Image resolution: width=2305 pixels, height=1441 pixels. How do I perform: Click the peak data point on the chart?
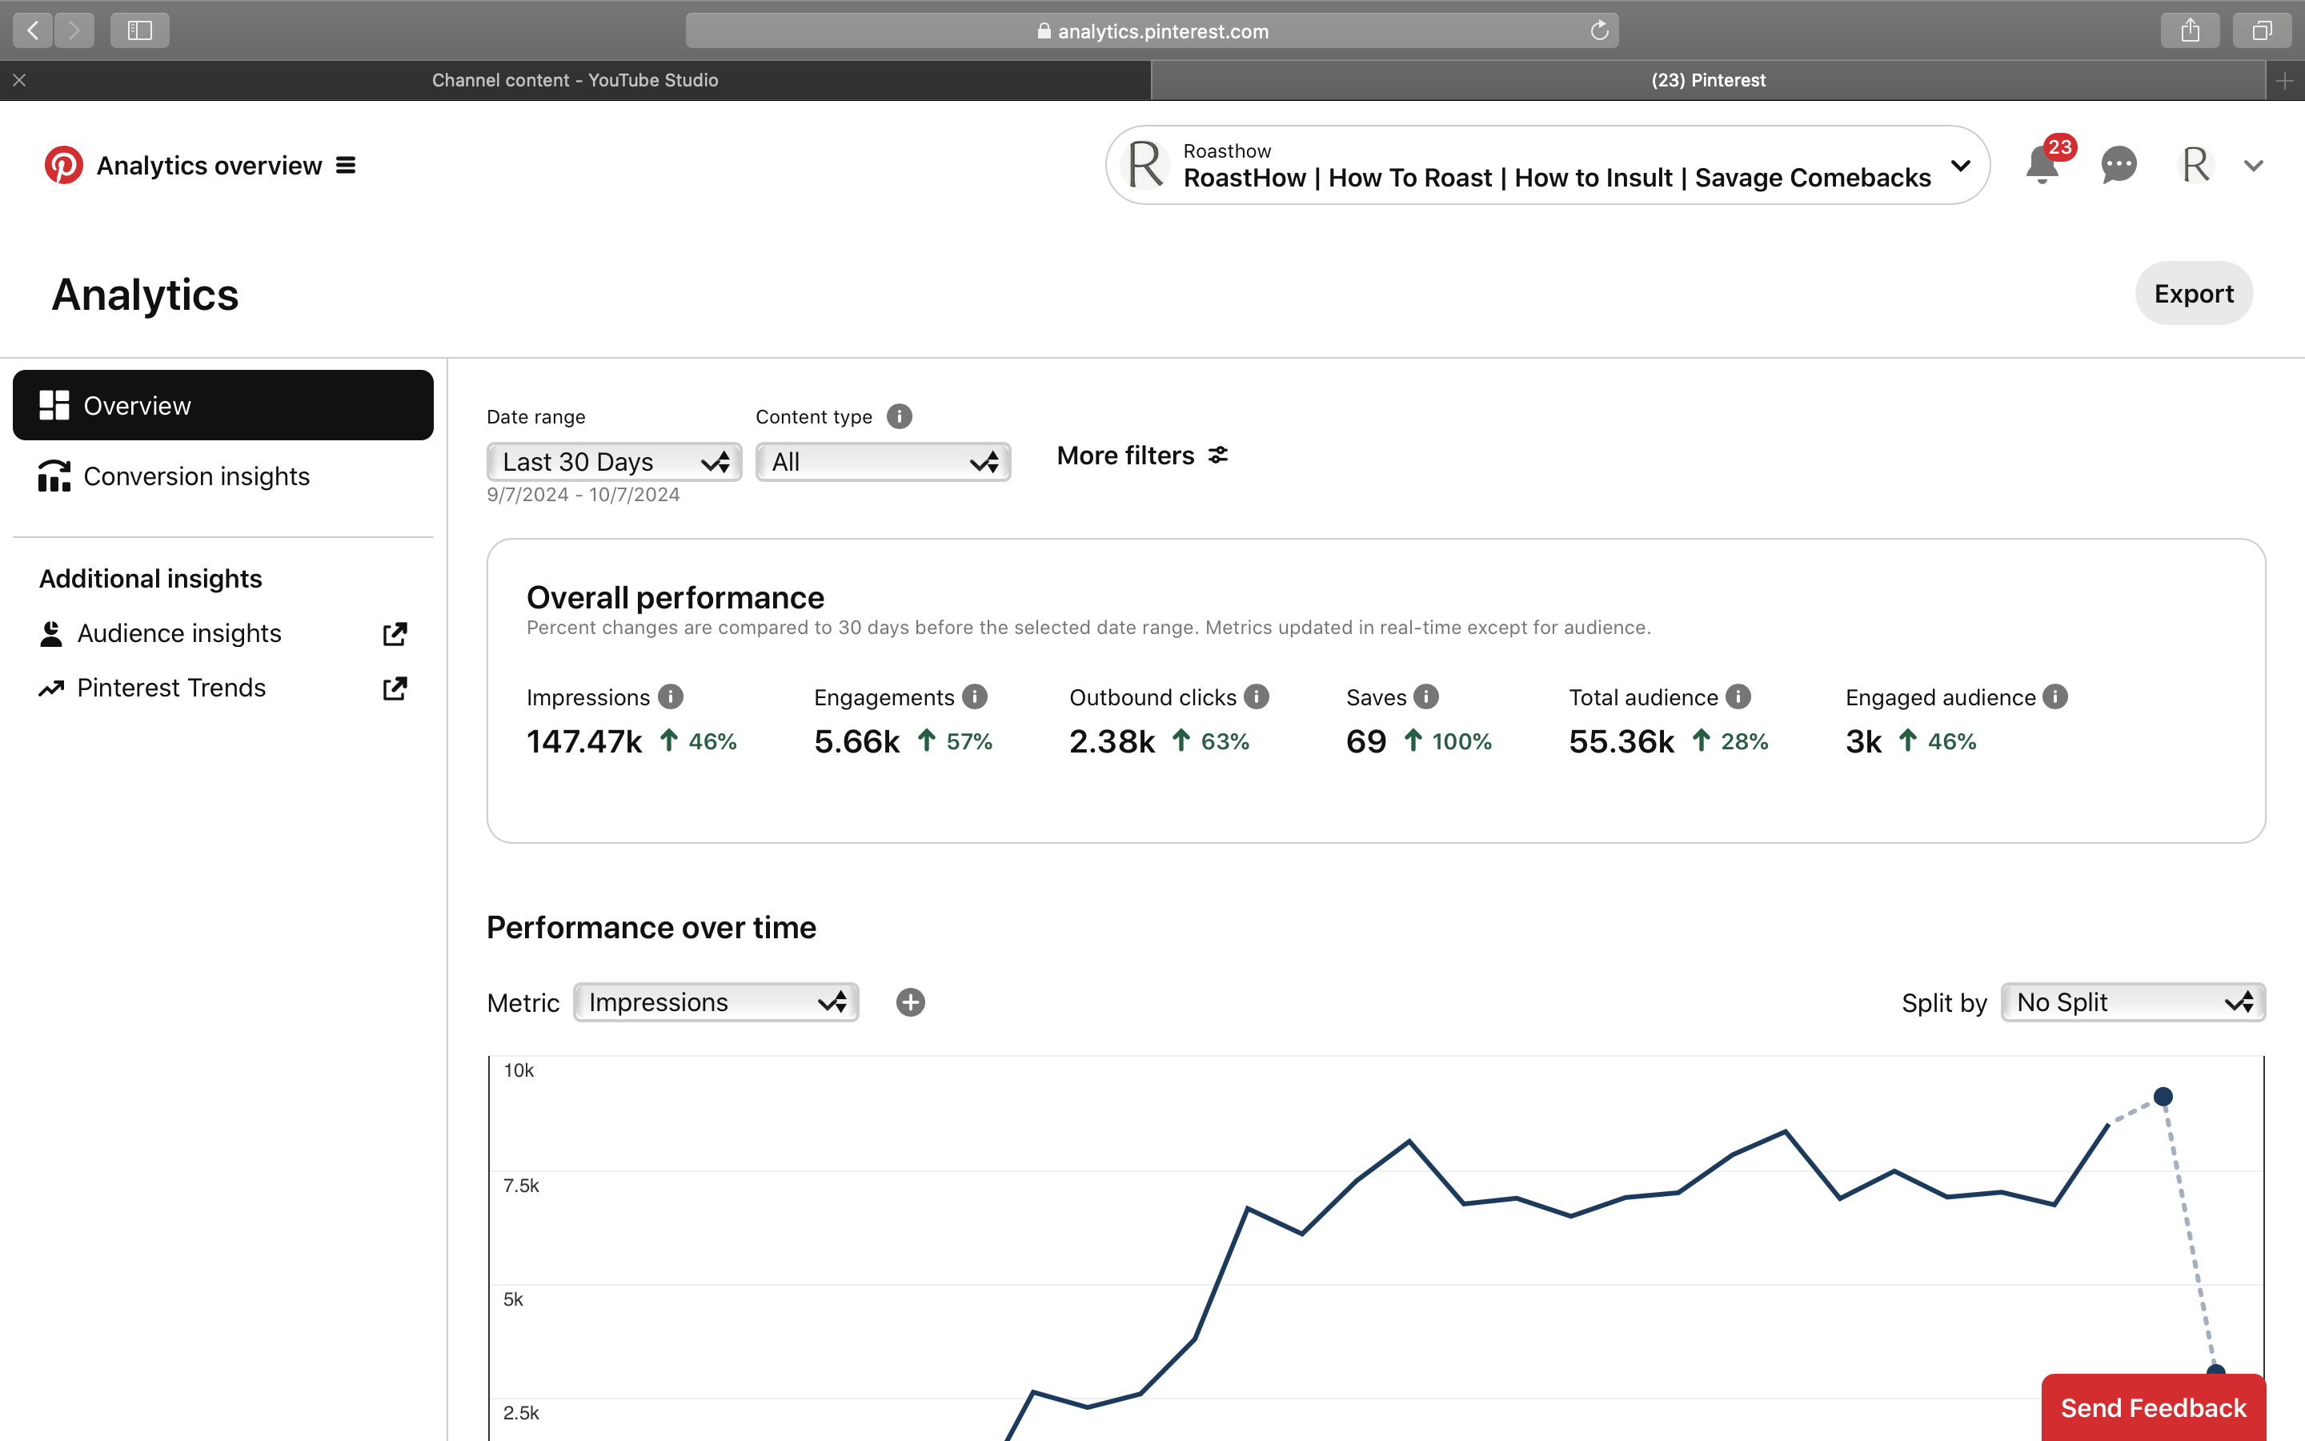pos(2163,1096)
